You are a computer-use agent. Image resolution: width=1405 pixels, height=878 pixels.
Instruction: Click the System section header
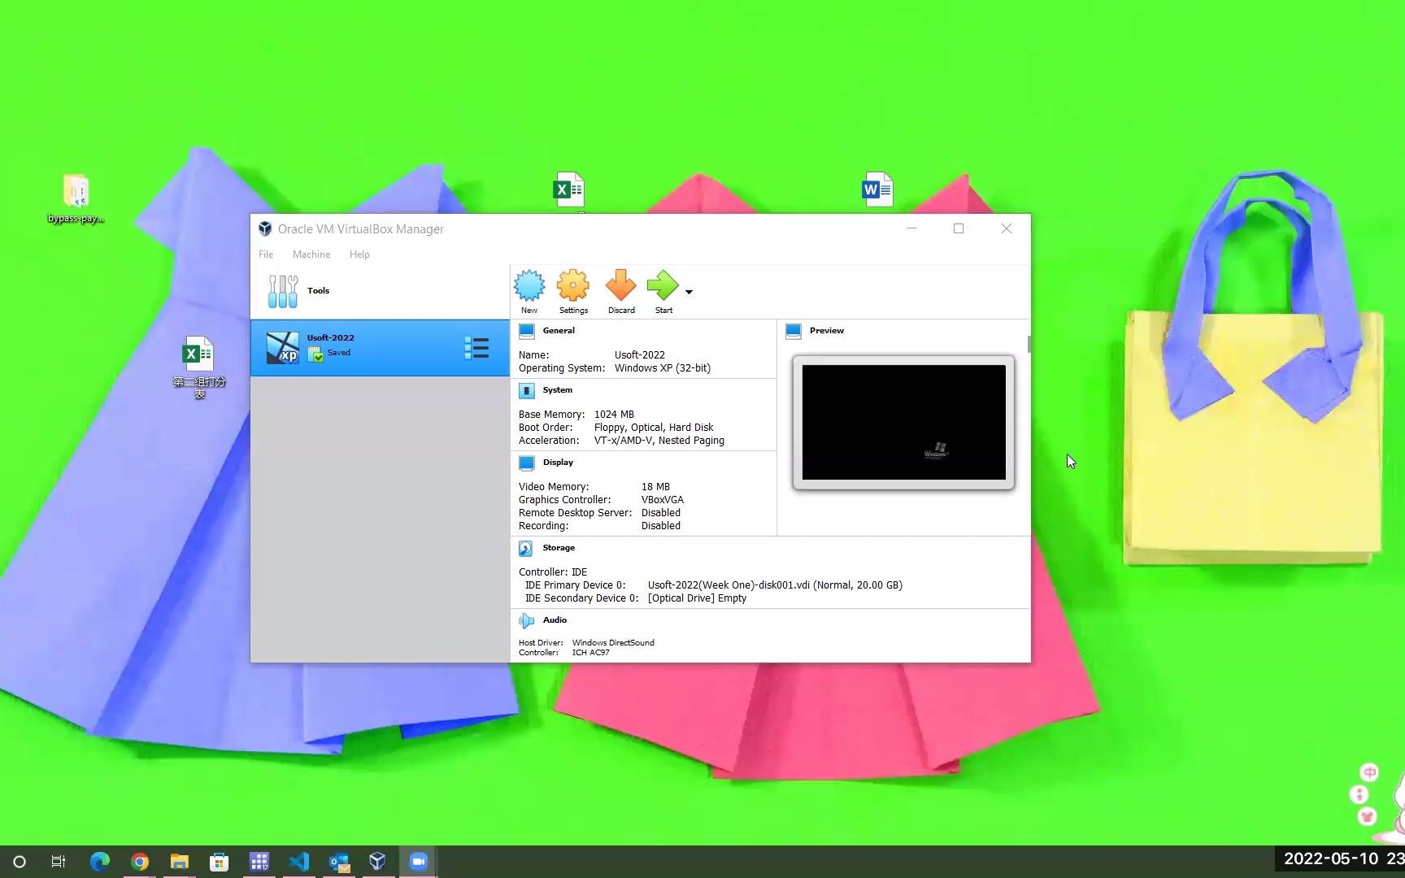point(558,390)
